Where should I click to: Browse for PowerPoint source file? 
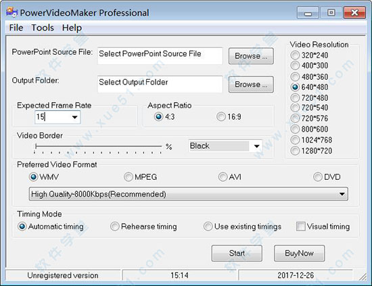coord(251,56)
